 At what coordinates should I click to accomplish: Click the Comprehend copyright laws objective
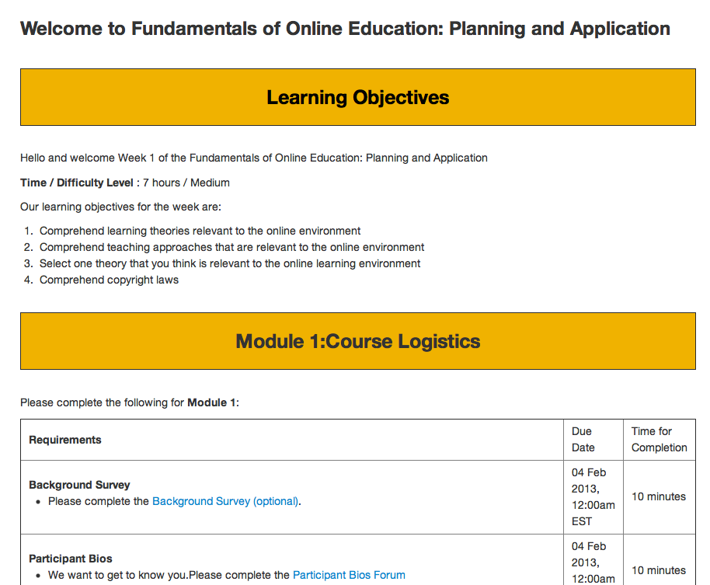pos(109,280)
